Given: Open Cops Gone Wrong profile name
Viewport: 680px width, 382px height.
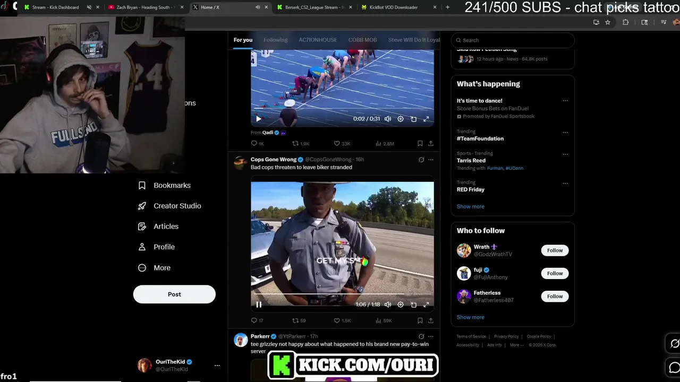Looking at the screenshot, I should 274,160.
